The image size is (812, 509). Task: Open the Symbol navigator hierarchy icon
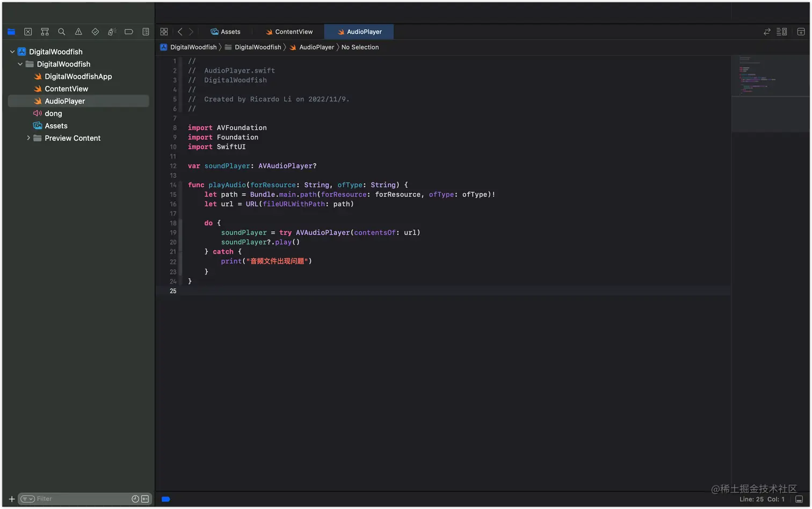45,32
